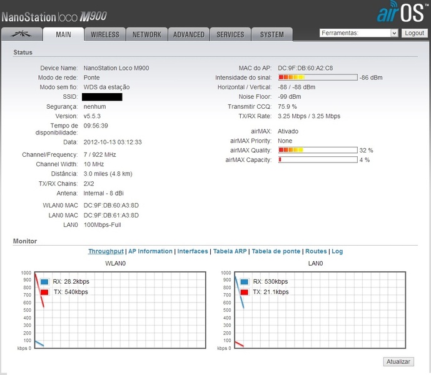Open the Interfaces monitor link
The image size is (431, 375).
click(x=193, y=251)
